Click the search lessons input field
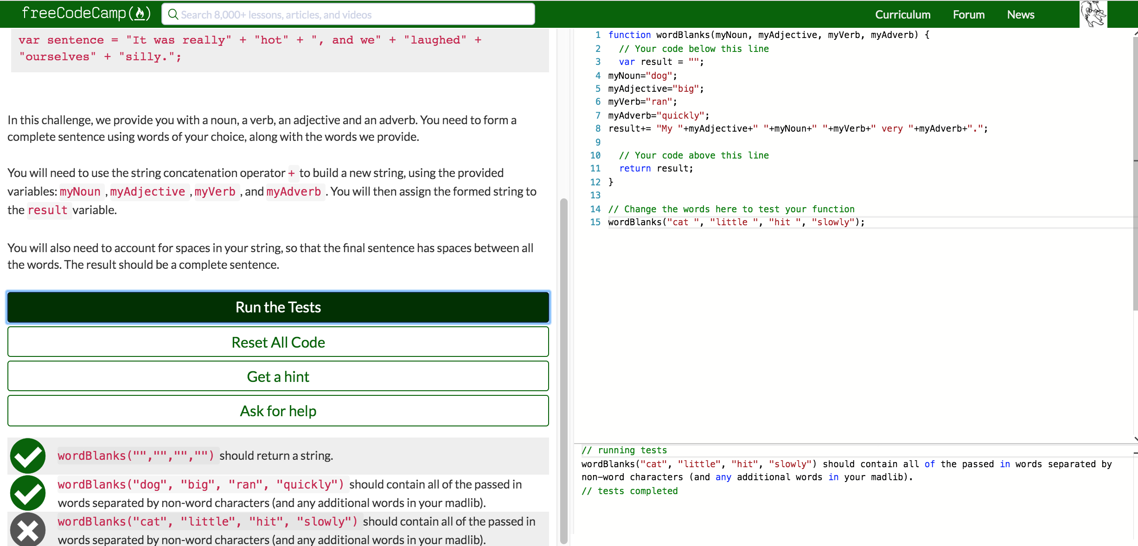This screenshot has height=546, width=1138. (348, 14)
